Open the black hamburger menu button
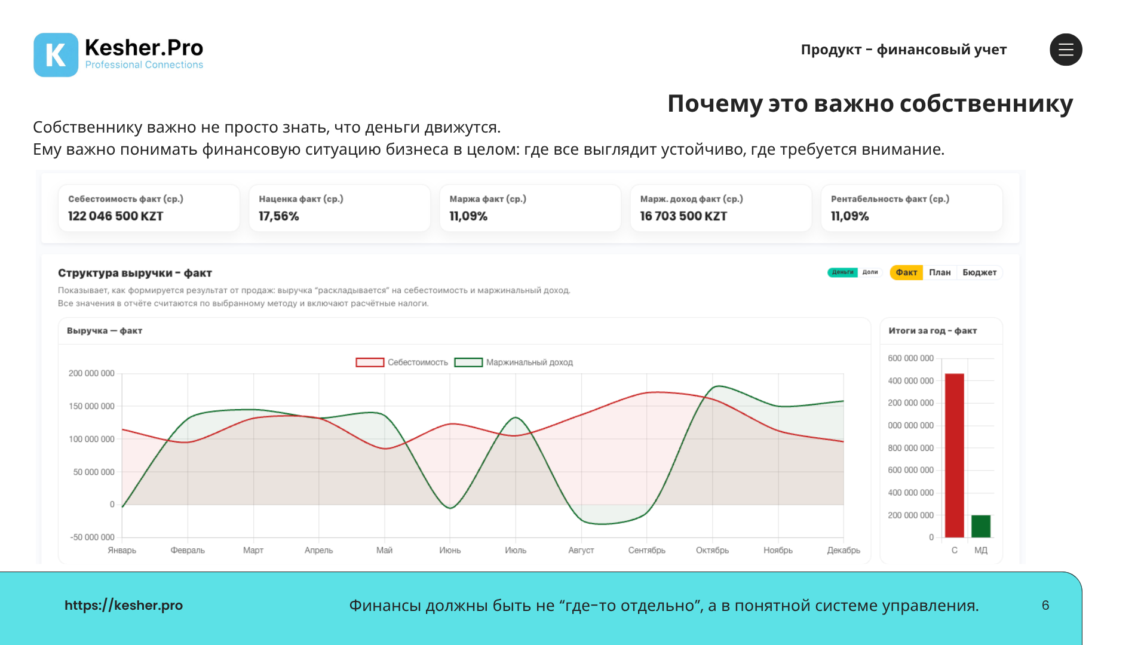Image resolution: width=1147 pixels, height=645 pixels. coord(1066,50)
